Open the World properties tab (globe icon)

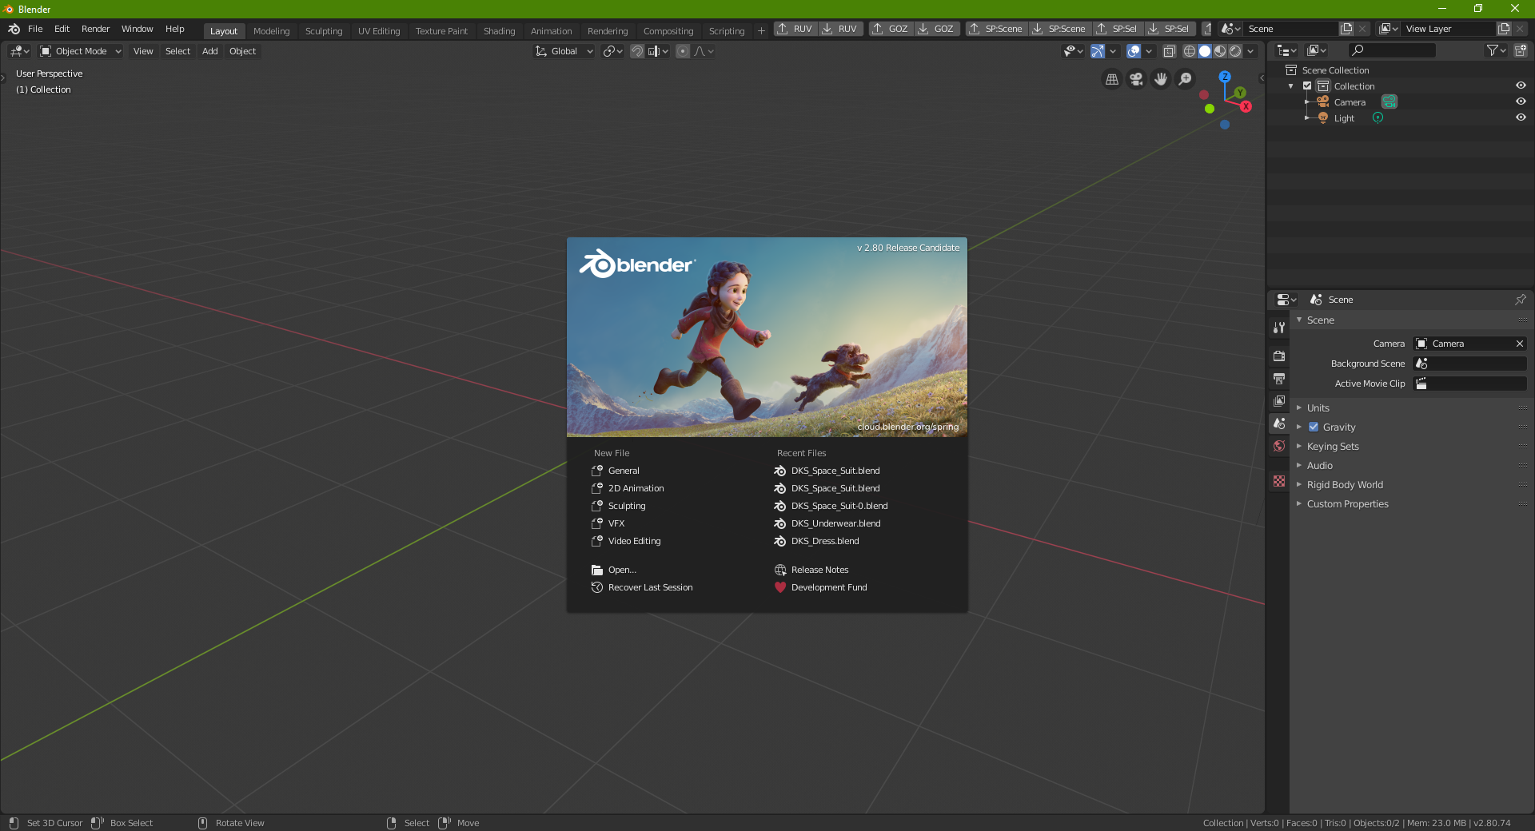click(x=1279, y=446)
